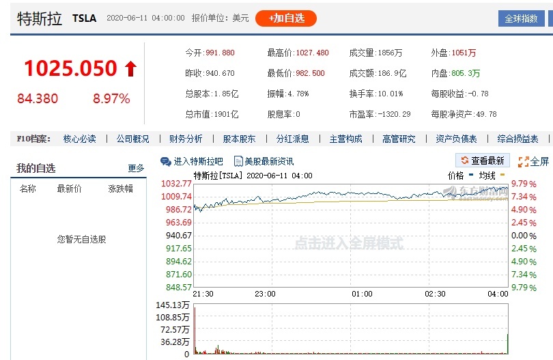Click the 您暂无自选股 message
Viewport: 553px width, 360px height.
tap(81, 239)
